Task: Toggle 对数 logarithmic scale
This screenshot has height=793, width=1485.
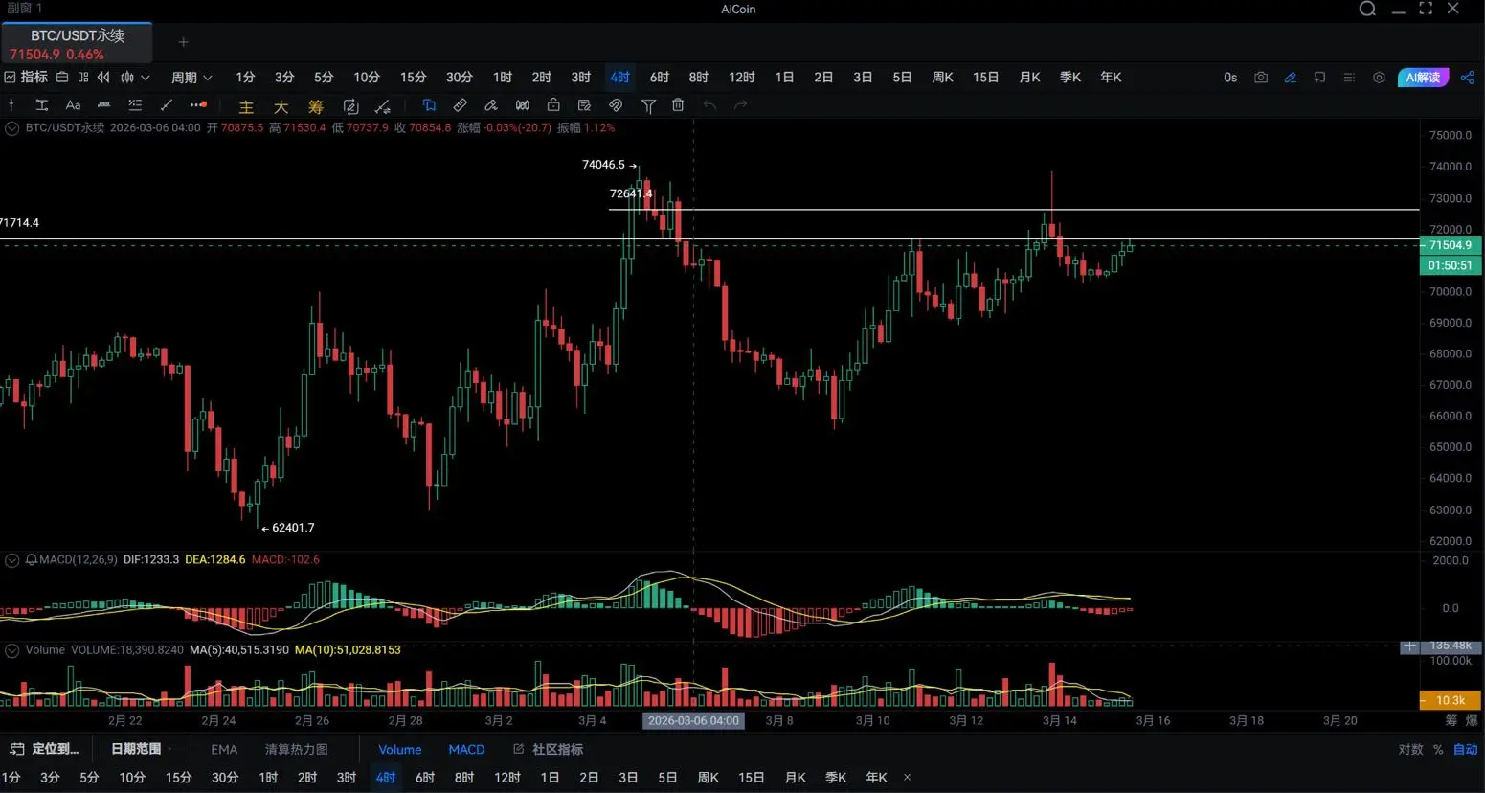Action: [1410, 750]
